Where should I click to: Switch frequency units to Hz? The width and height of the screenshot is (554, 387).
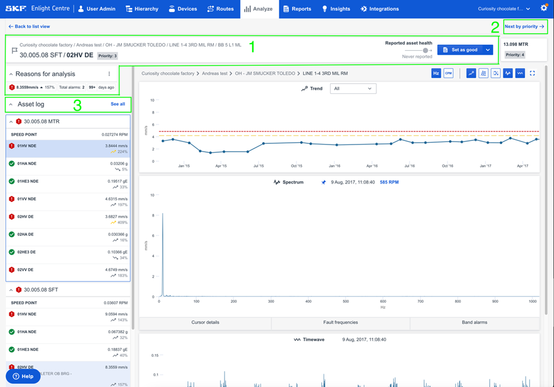[x=437, y=73]
